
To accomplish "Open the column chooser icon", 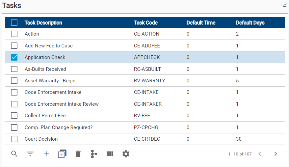I will [x=110, y=154].
